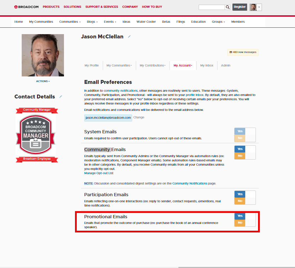Open the Water Cooler navigation link
This screenshot has width=295, height=268.
146,22
